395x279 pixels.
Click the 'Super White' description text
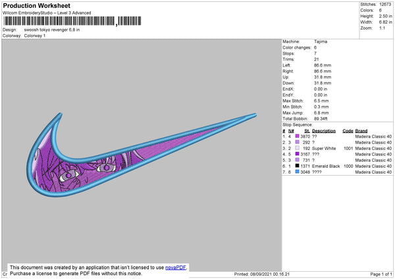[324, 148]
